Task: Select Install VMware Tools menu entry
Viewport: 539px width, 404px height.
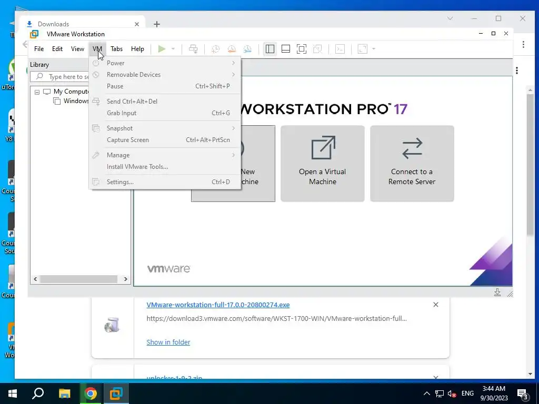Action: pyautogui.click(x=165, y=167)
